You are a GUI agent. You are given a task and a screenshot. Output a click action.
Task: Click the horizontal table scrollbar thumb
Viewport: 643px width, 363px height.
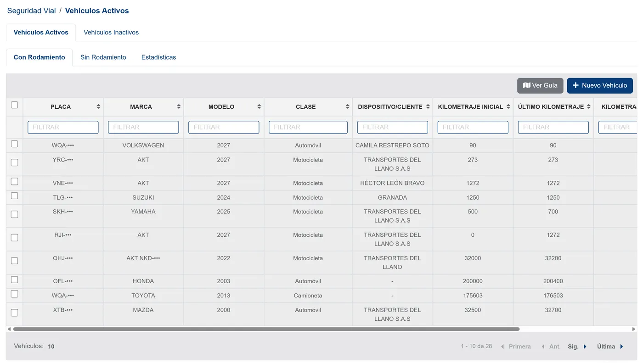[x=266, y=329]
